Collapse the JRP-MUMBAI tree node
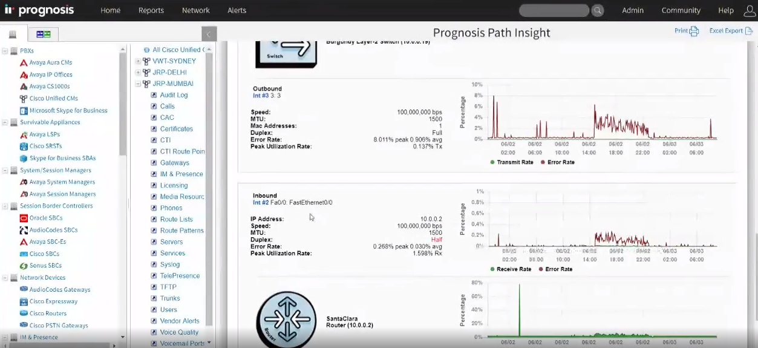The width and height of the screenshot is (758, 348). tap(138, 84)
